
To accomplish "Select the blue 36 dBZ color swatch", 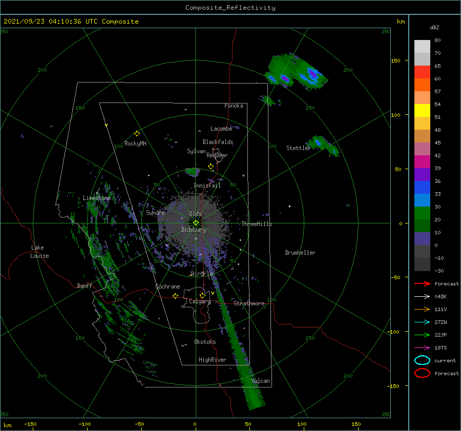I will tap(422, 188).
